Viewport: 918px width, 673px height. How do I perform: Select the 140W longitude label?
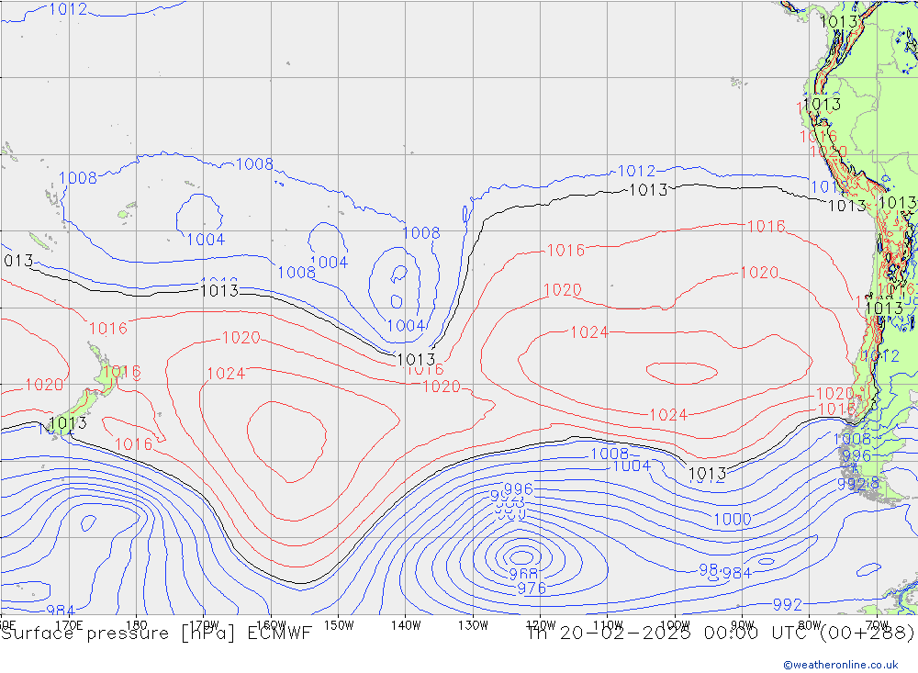[407, 625]
